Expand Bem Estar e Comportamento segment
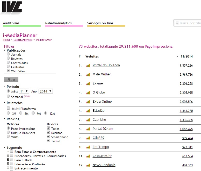The width and height of the screenshot is (201, 171). [x=8, y=151]
